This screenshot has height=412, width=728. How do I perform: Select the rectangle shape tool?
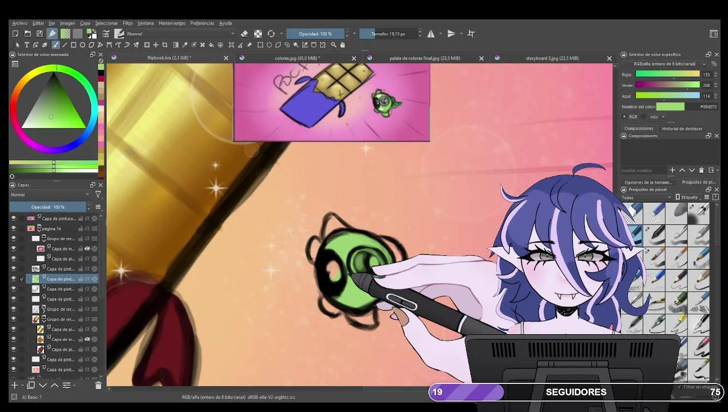click(73, 45)
